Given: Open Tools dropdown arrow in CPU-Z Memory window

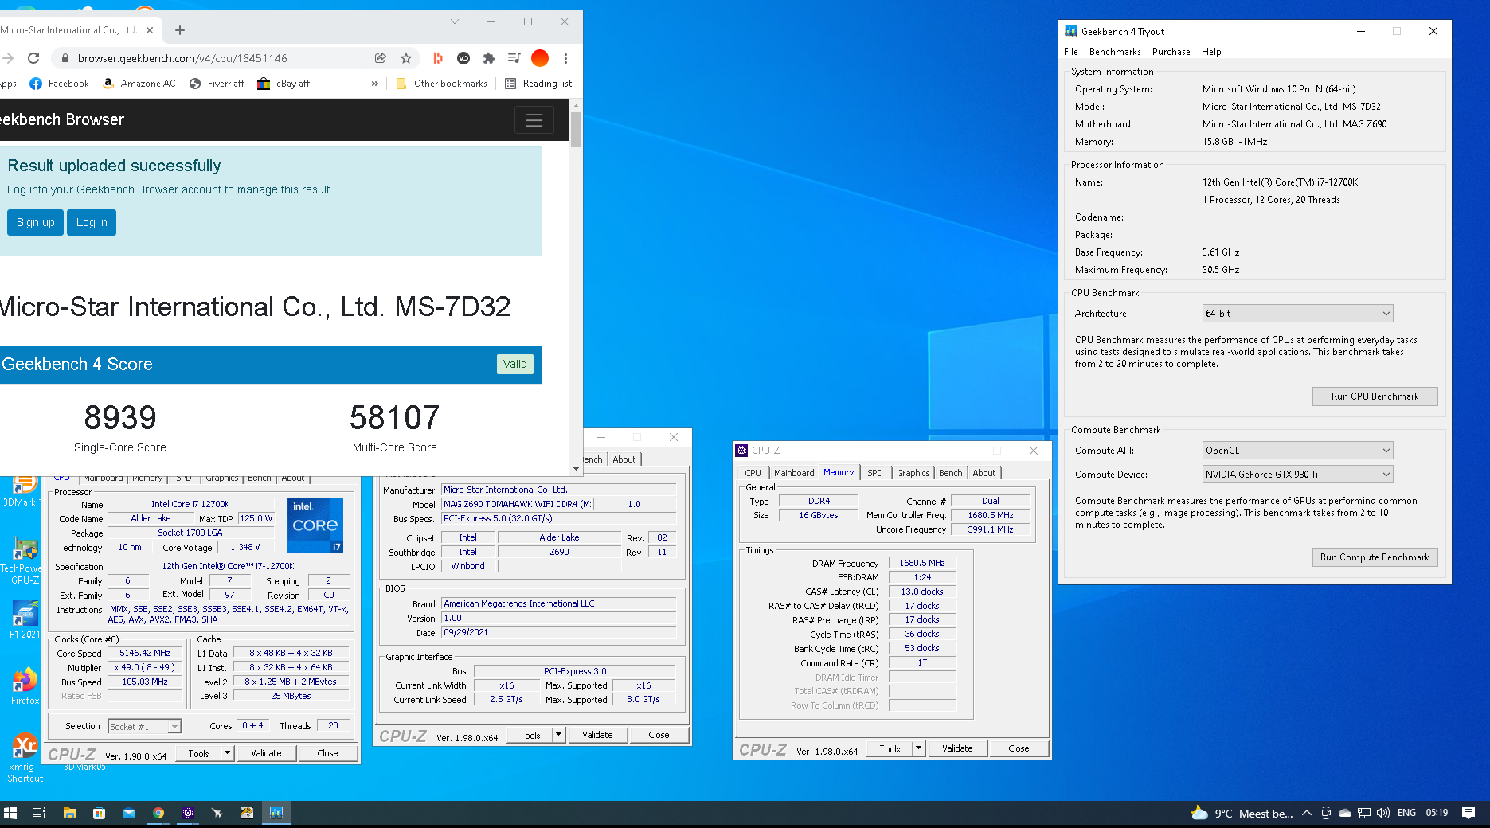Looking at the screenshot, I should click(x=919, y=748).
